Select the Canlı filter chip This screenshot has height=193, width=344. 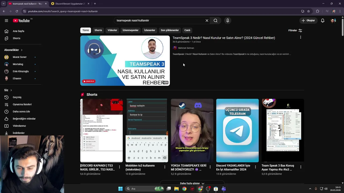click(x=187, y=30)
